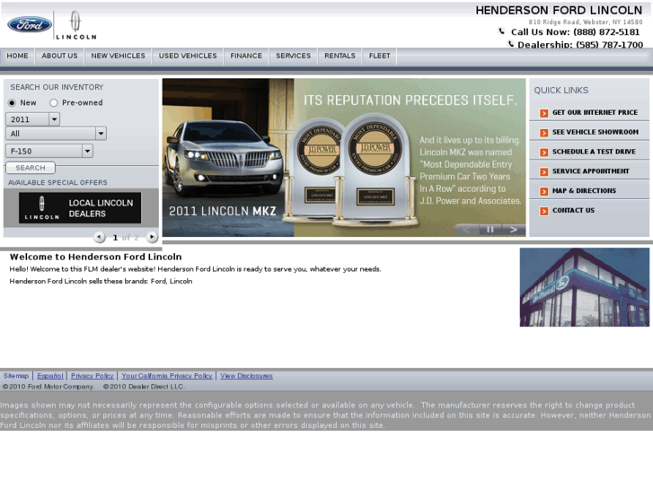The width and height of the screenshot is (653, 489).
Task: Click arrow icon next to See Vehicle Showroom
Action: click(544, 133)
